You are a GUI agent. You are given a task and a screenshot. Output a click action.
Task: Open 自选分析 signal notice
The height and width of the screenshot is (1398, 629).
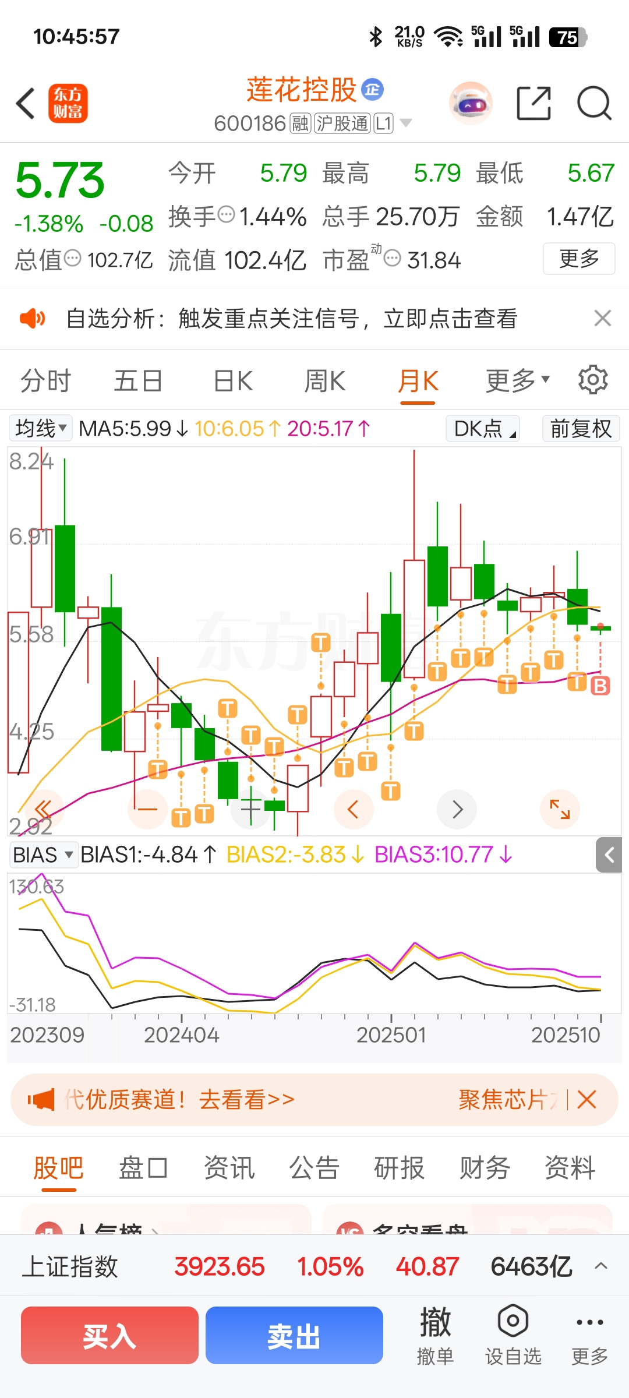292,319
